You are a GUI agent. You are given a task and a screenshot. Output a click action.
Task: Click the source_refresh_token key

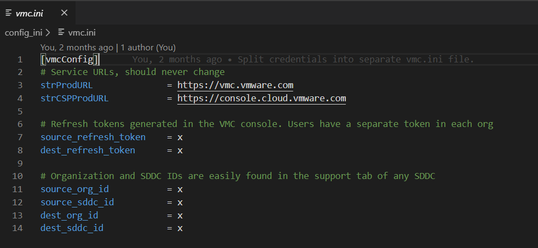93,137
